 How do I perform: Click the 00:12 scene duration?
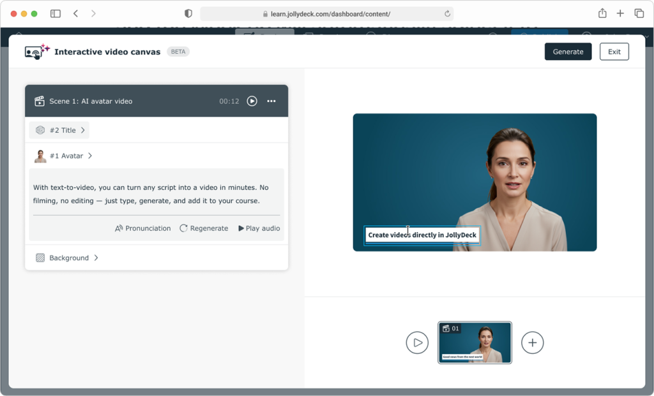pos(229,101)
